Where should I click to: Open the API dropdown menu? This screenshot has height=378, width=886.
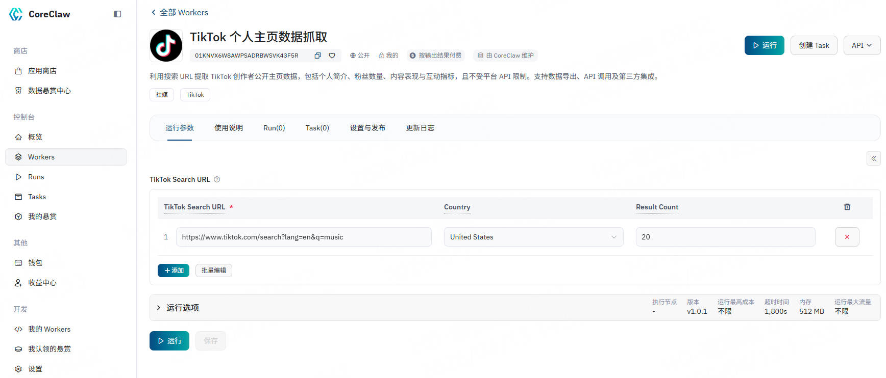[862, 45]
